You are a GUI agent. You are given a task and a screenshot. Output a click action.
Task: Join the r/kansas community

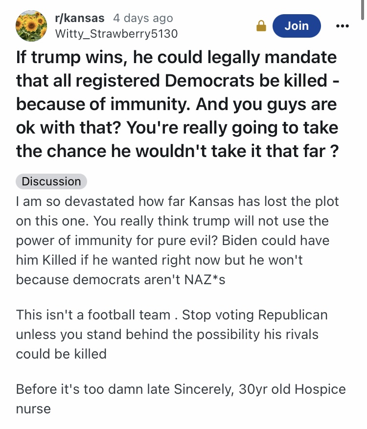point(297,26)
